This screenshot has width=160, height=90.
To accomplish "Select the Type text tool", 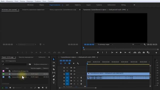I will point(54,83).
